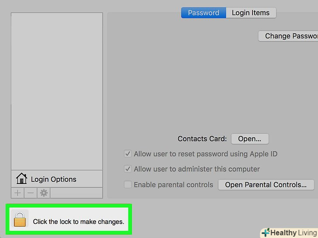Uncheck Allow user to administer this computer
Screen dimensions: 318x238
[x=128, y=169]
